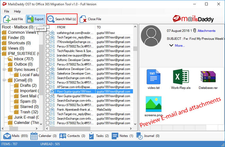Collapse the Sync Issues tree node
Viewport: 225px width, 147px height.
4,70
